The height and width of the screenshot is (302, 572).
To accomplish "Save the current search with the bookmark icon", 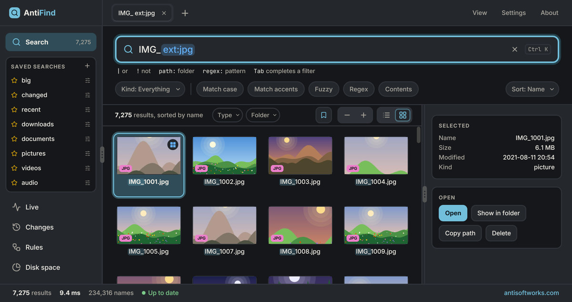I will tap(324, 115).
